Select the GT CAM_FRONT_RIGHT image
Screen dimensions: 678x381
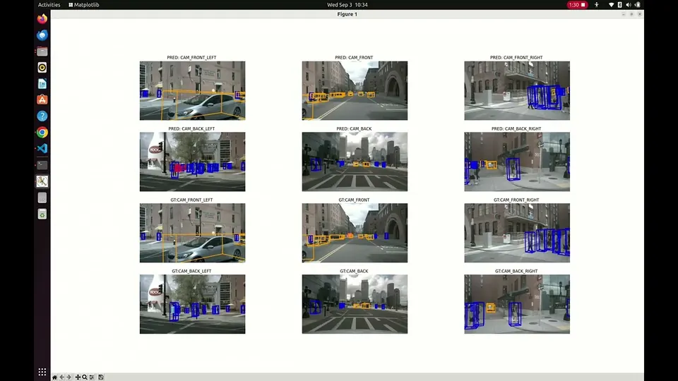(x=517, y=233)
